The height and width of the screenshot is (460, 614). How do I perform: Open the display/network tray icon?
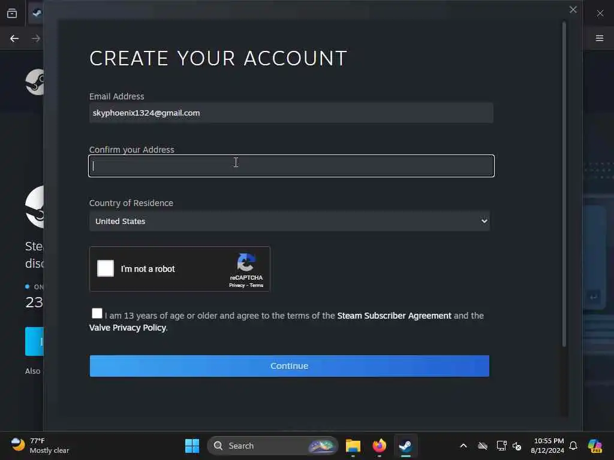pos(501,446)
